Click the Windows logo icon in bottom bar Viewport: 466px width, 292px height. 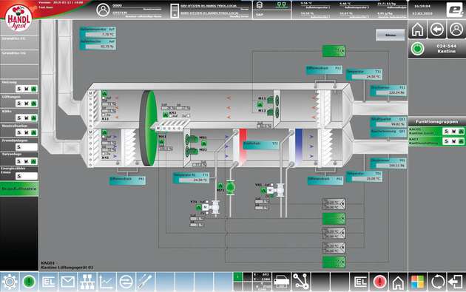click(418, 282)
